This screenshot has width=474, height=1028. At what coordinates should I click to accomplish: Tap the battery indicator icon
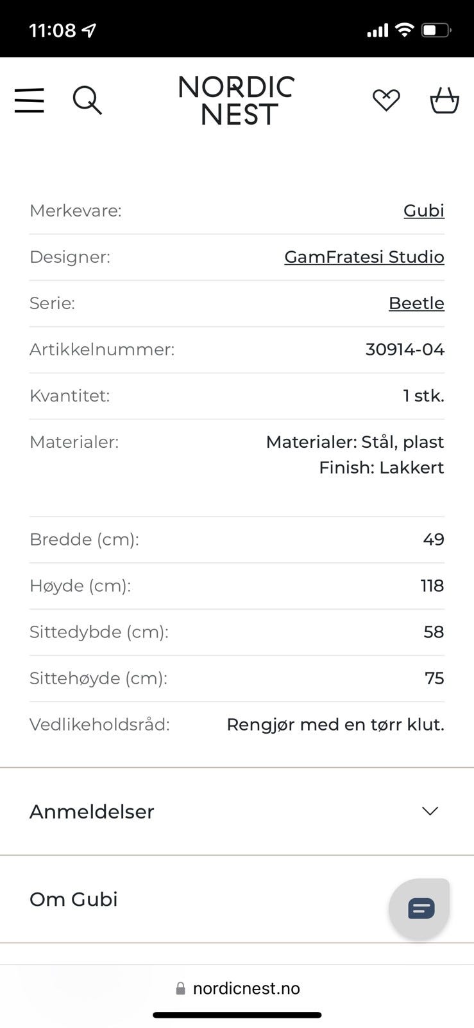(x=436, y=30)
